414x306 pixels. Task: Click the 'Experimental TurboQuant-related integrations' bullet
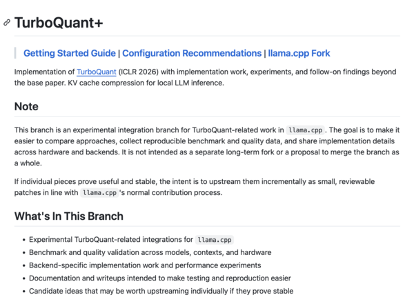(x=110, y=240)
